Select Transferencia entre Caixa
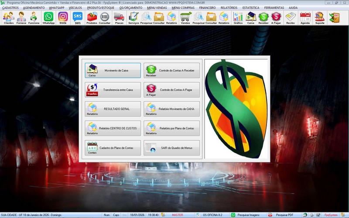 (x=113, y=90)
